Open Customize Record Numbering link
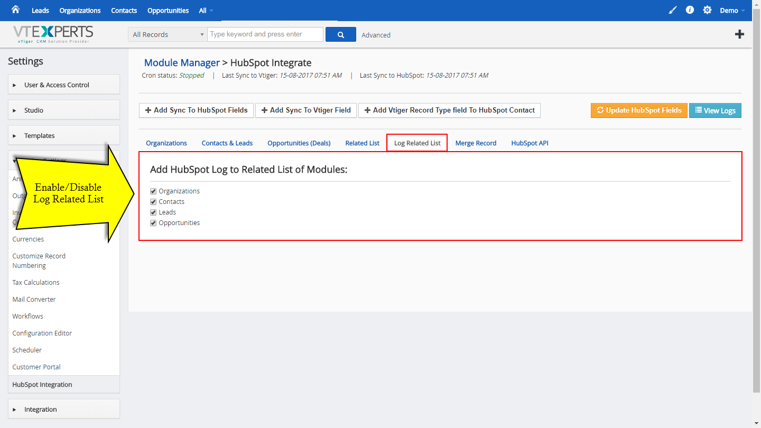 pyautogui.click(x=39, y=260)
